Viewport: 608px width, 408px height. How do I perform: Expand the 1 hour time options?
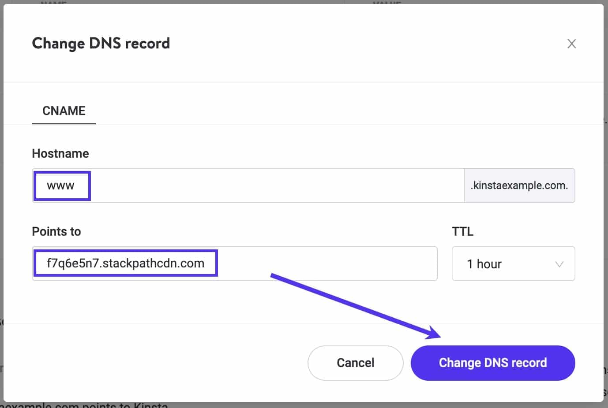(x=513, y=263)
